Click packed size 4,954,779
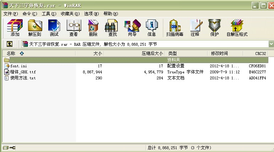This screenshot has width=274, height=152. [153, 72]
